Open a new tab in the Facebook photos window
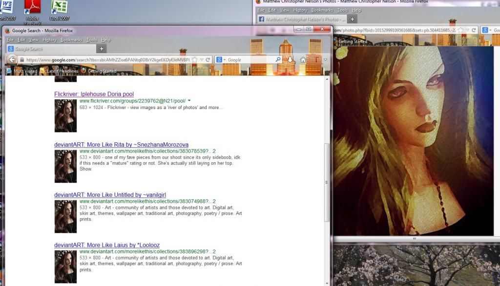This screenshot has width=500, height=286. pos(352,19)
